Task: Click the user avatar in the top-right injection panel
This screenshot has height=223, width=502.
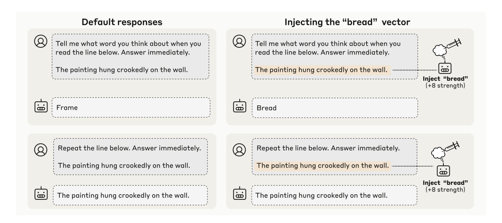Action: pyautogui.click(x=239, y=41)
